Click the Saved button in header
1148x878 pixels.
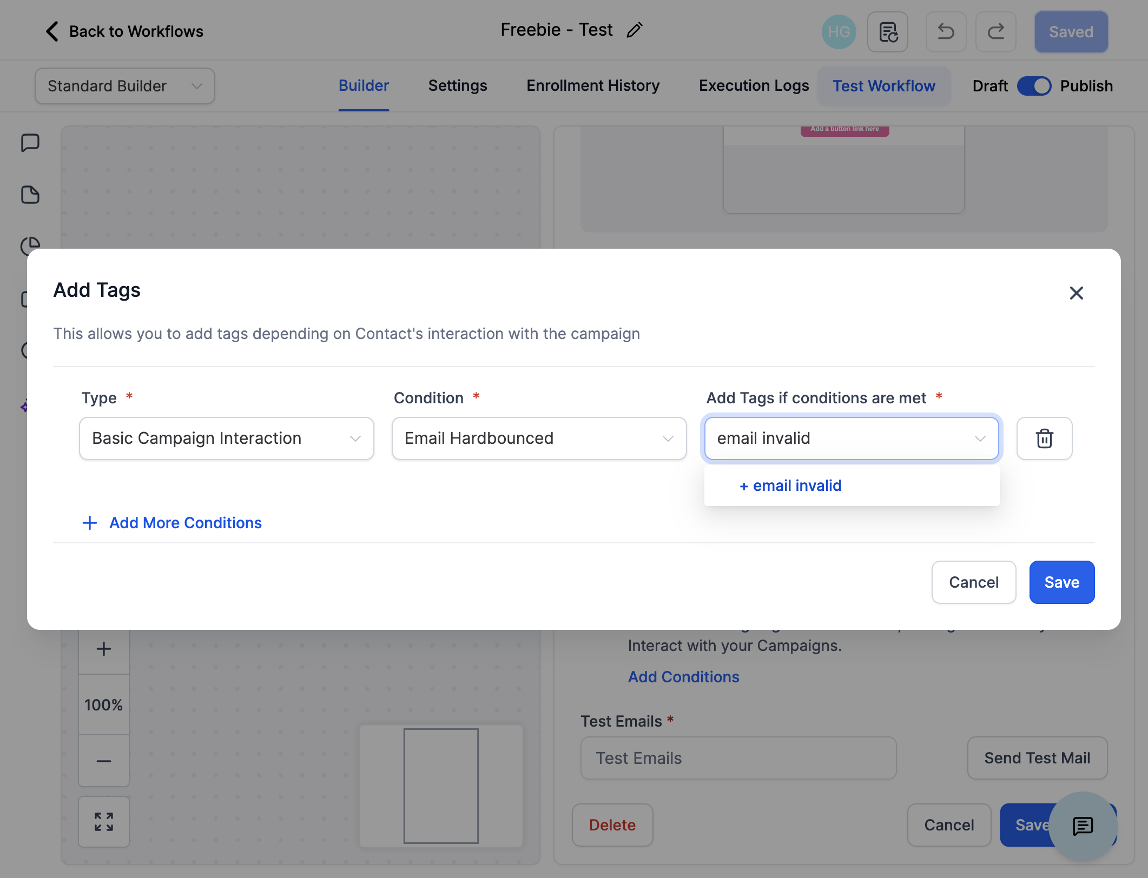[x=1071, y=32]
